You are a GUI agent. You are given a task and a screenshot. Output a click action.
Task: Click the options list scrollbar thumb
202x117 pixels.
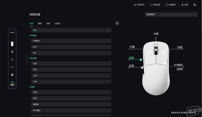click(27, 59)
